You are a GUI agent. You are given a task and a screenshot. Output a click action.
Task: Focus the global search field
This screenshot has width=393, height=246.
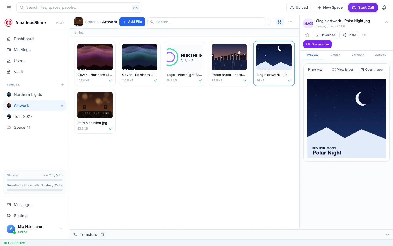[79, 8]
